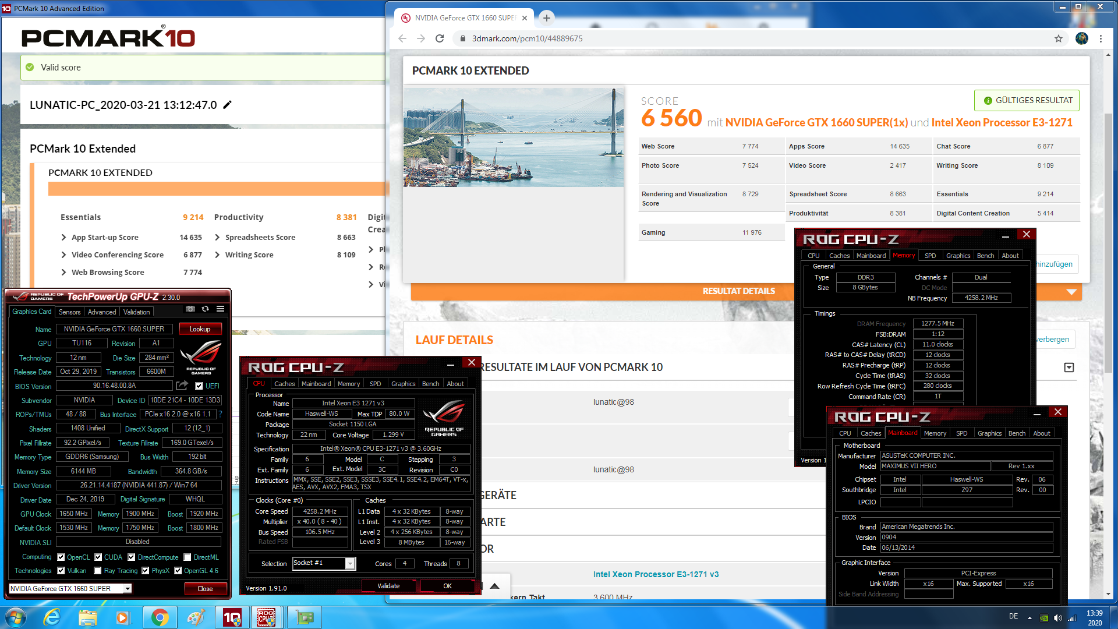Screen dimensions: 1118x629
Task: Open the GPU-Z hamburger menu
Action: point(220,309)
